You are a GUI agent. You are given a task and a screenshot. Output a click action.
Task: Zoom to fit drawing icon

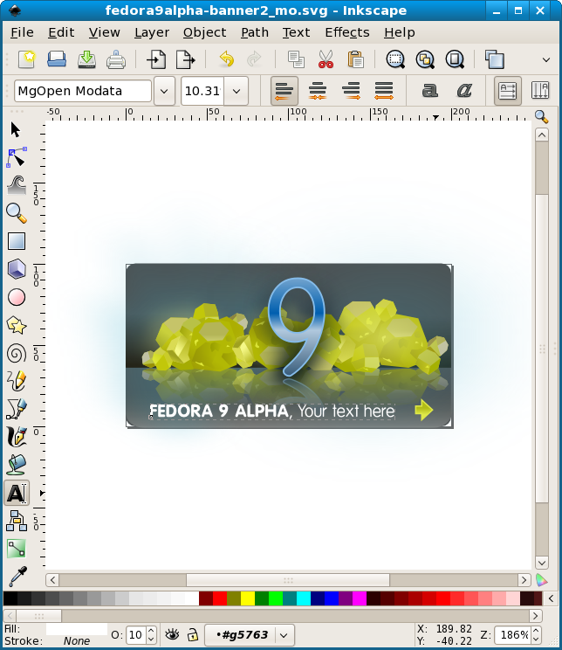pos(425,59)
